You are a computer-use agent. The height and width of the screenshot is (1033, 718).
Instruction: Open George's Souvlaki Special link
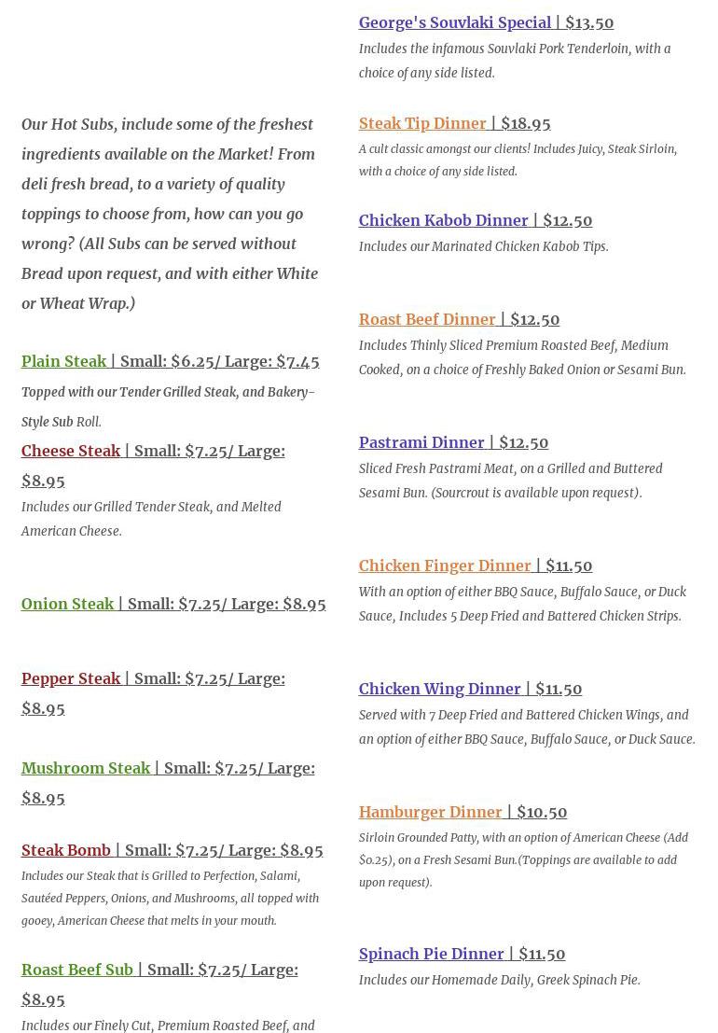pos(455,22)
